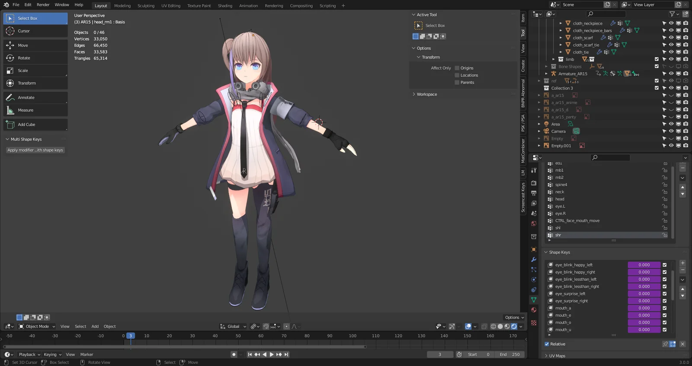Collapse the Multi Shape Keys panel
The image size is (692, 366).
pos(7,140)
